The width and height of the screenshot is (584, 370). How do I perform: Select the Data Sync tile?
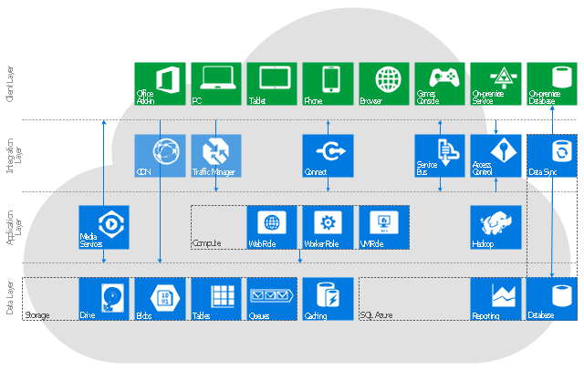(552, 156)
